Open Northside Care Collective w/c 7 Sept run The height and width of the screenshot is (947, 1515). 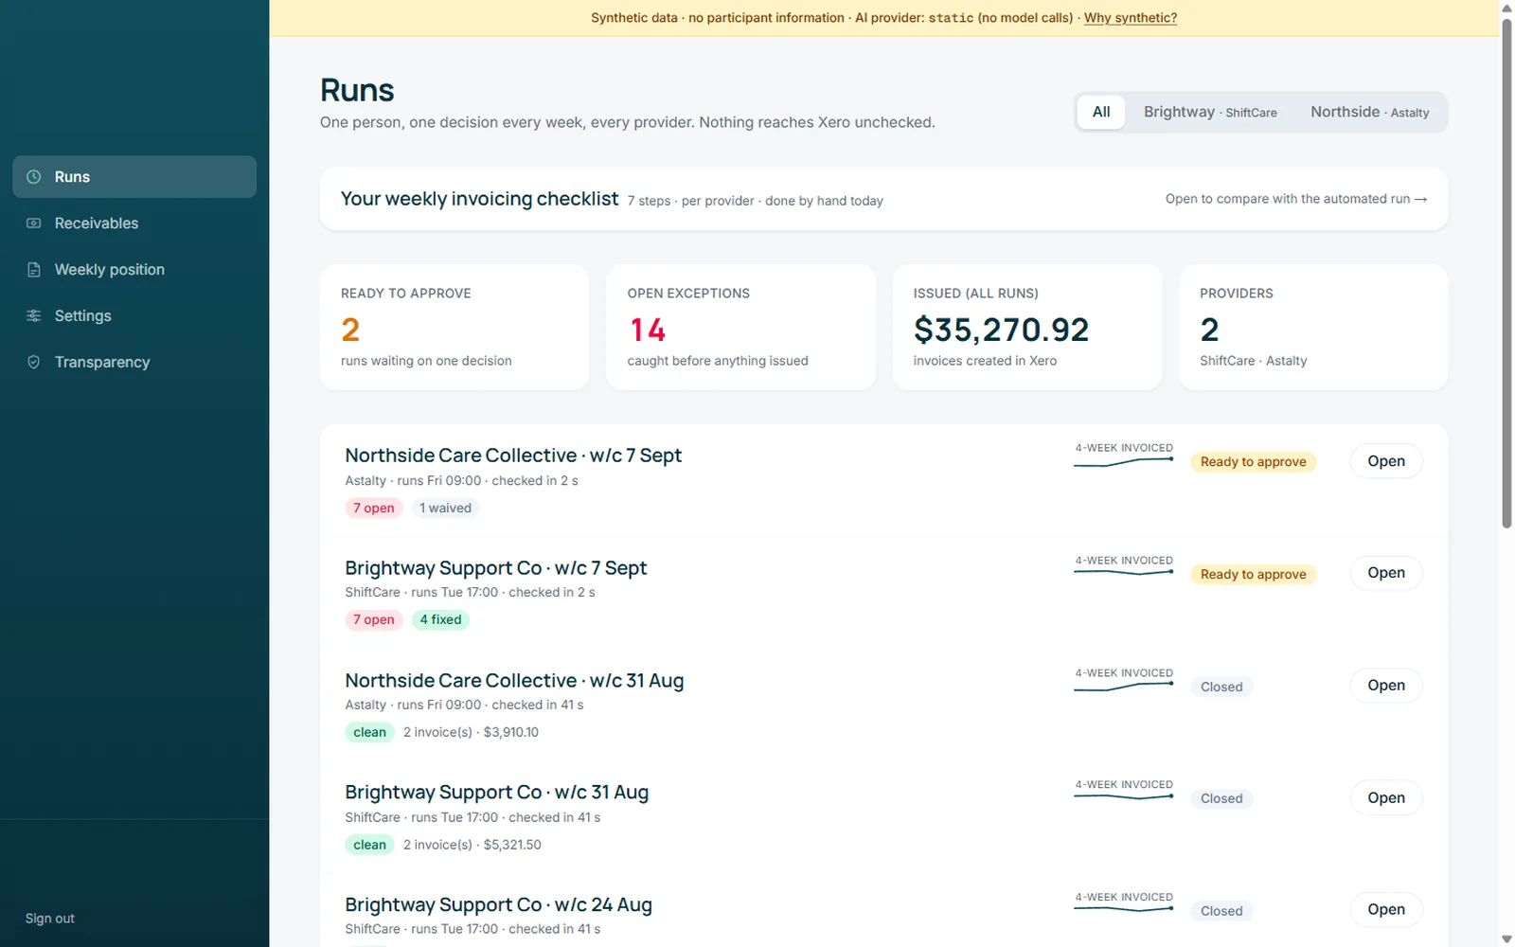tap(1386, 461)
